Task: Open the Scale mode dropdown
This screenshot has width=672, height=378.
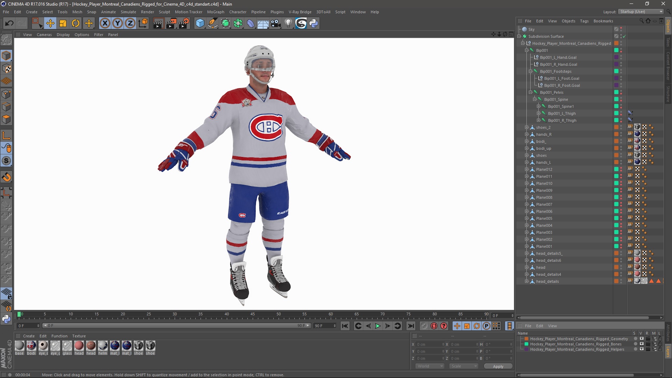Action: pos(464,366)
